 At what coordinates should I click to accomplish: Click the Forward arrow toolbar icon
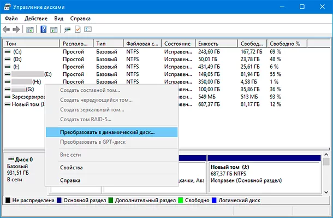[x=16, y=30]
